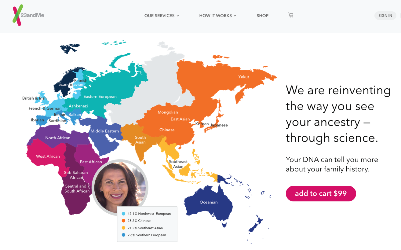Select the Yakut region

tap(243, 77)
